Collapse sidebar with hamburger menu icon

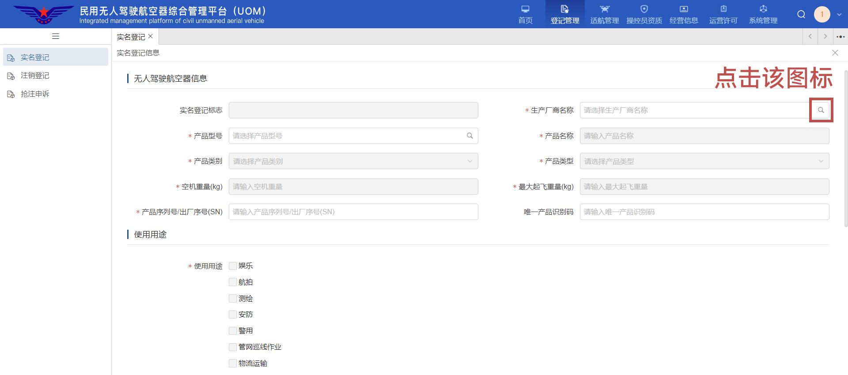pyautogui.click(x=56, y=36)
